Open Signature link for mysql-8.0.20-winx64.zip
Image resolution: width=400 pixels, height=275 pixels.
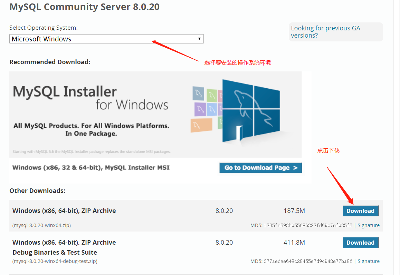pyautogui.click(x=368, y=225)
